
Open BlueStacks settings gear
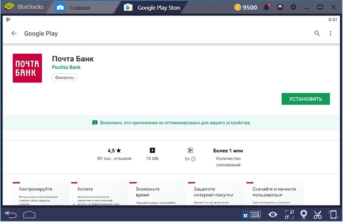tap(293, 7)
